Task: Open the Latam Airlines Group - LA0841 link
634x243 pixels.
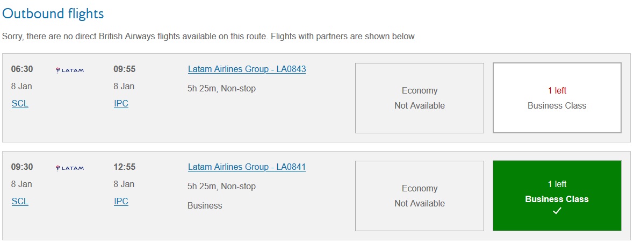Action: click(247, 167)
